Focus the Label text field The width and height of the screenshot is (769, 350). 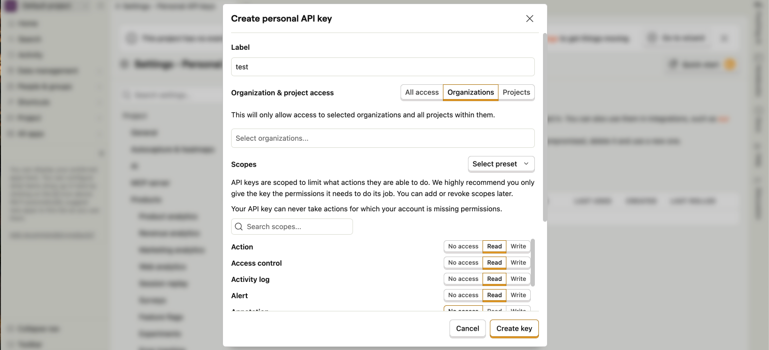click(x=382, y=67)
